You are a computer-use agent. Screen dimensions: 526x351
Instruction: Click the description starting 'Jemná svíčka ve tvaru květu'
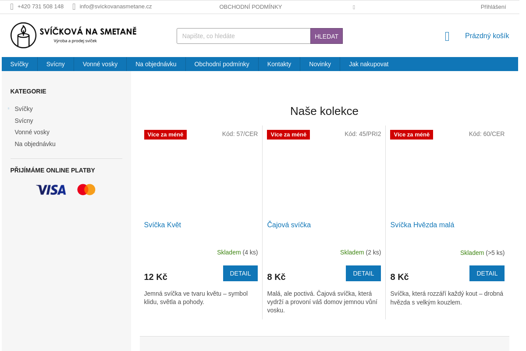(196, 297)
